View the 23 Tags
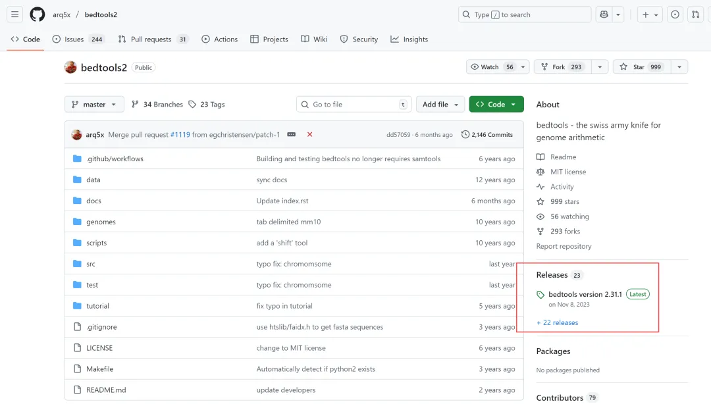Viewport: 711px width, 404px height. (x=207, y=104)
